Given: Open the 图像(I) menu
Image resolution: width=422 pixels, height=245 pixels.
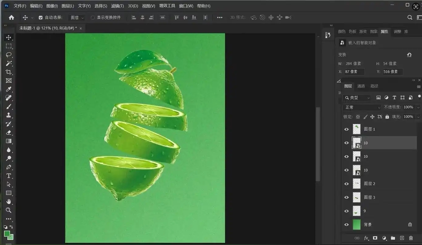Looking at the screenshot, I should click(x=52, y=6).
